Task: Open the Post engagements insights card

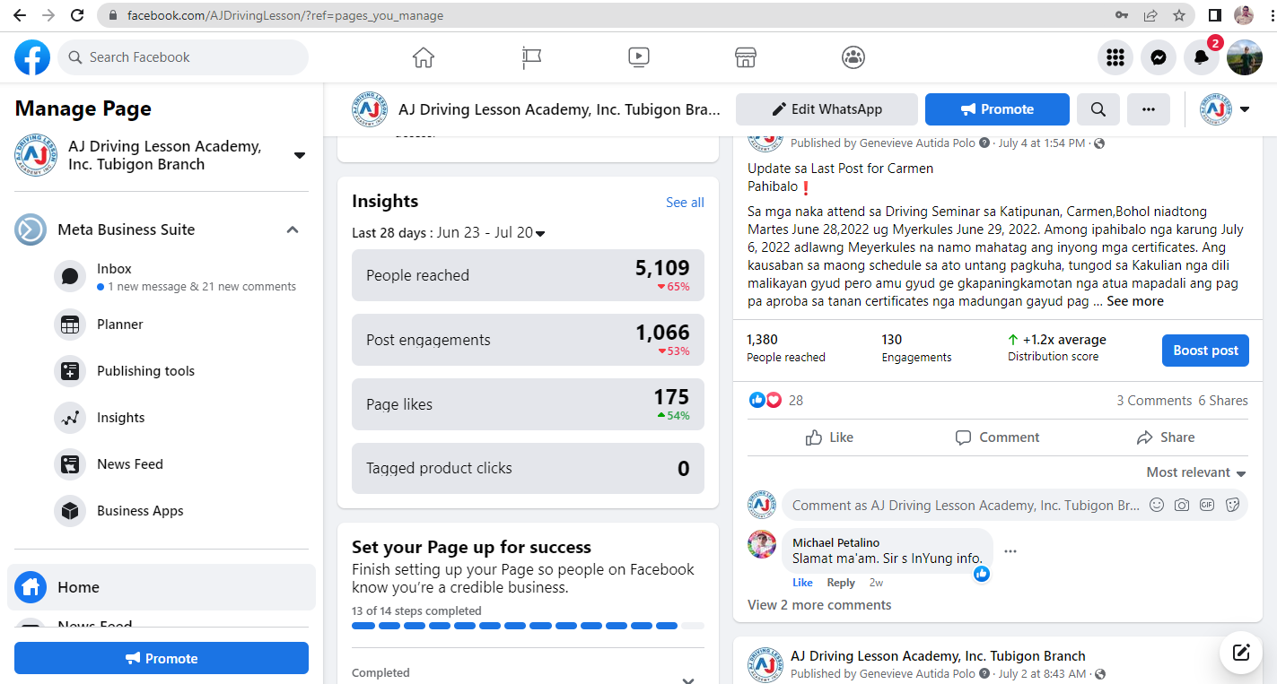Action: point(528,340)
